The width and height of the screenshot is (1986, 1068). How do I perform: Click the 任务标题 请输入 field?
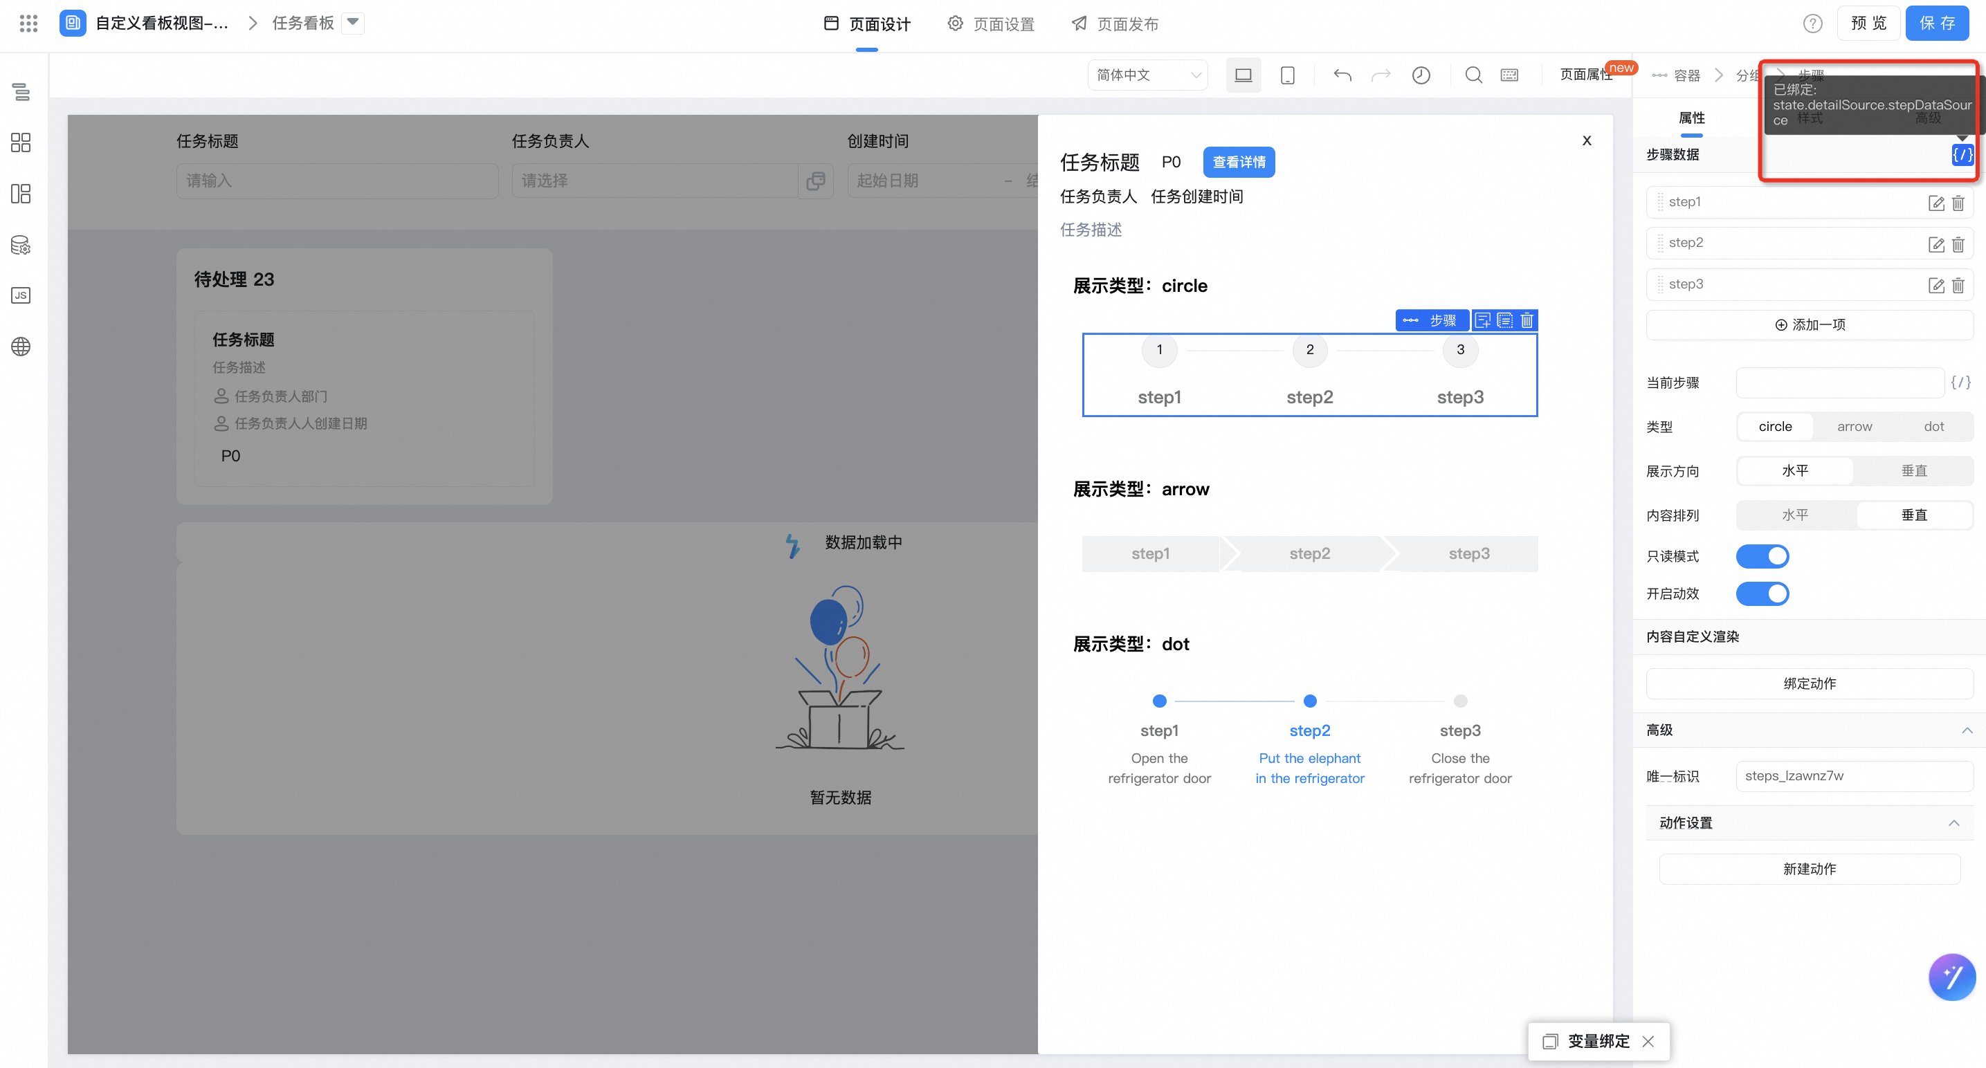click(337, 181)
